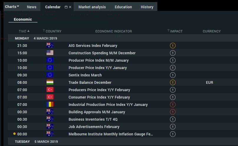Open Melbourne Institute Monthly Inflation Gauge row
The height and width of the screenshot is (146, 238).
point(123,134)
